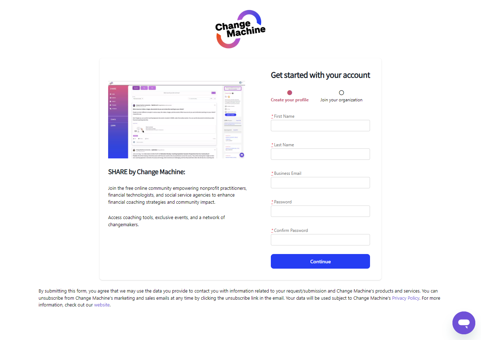Click the Business Email field label

(288, 173)
